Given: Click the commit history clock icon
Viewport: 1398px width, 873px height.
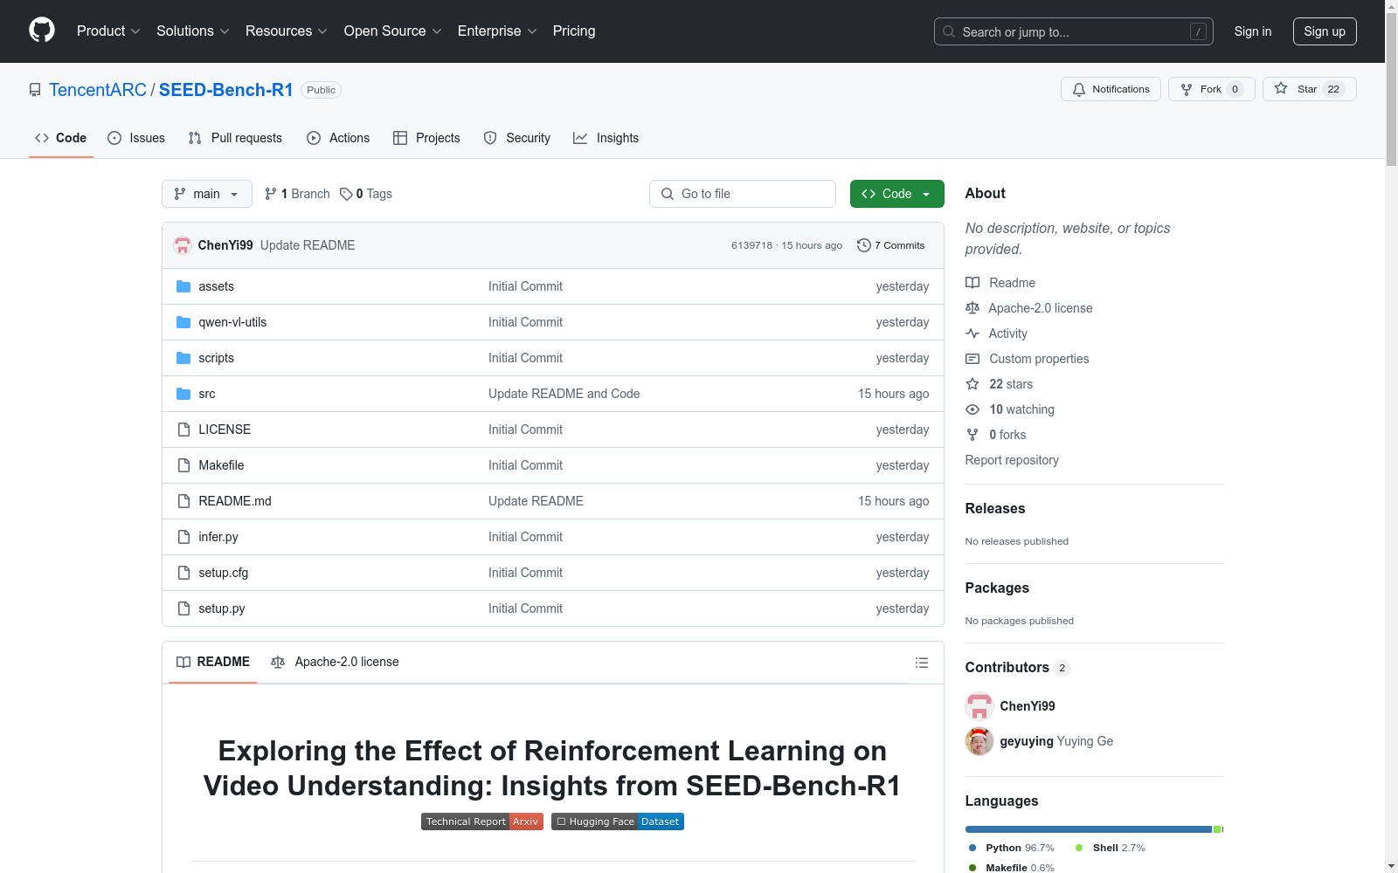Looking at the screenshot, I should click(x=864, y=245).
